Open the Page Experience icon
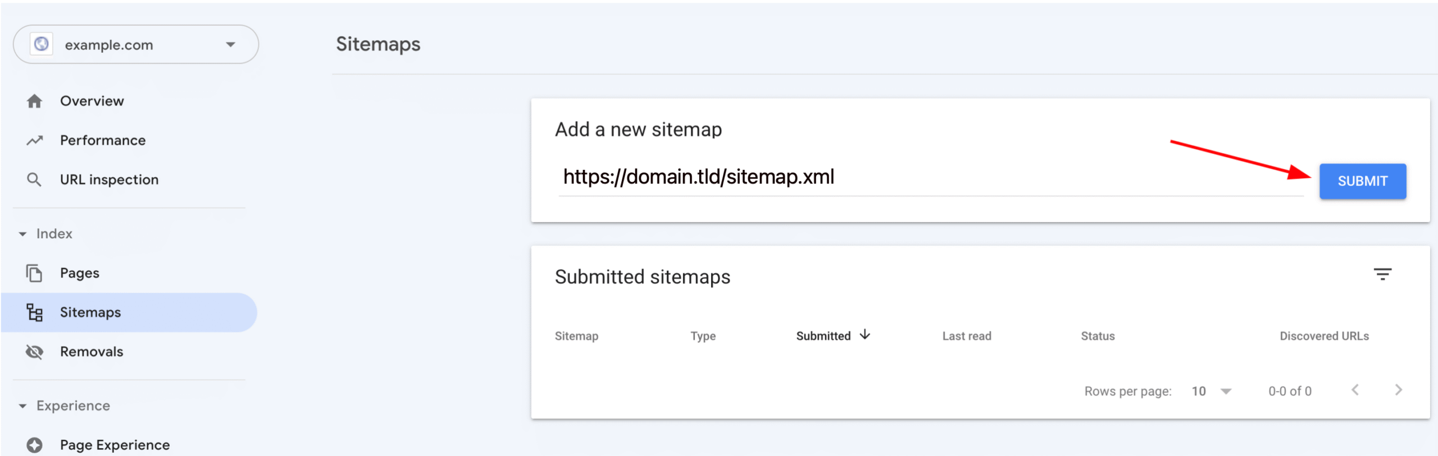 click(x=35, y=444)
